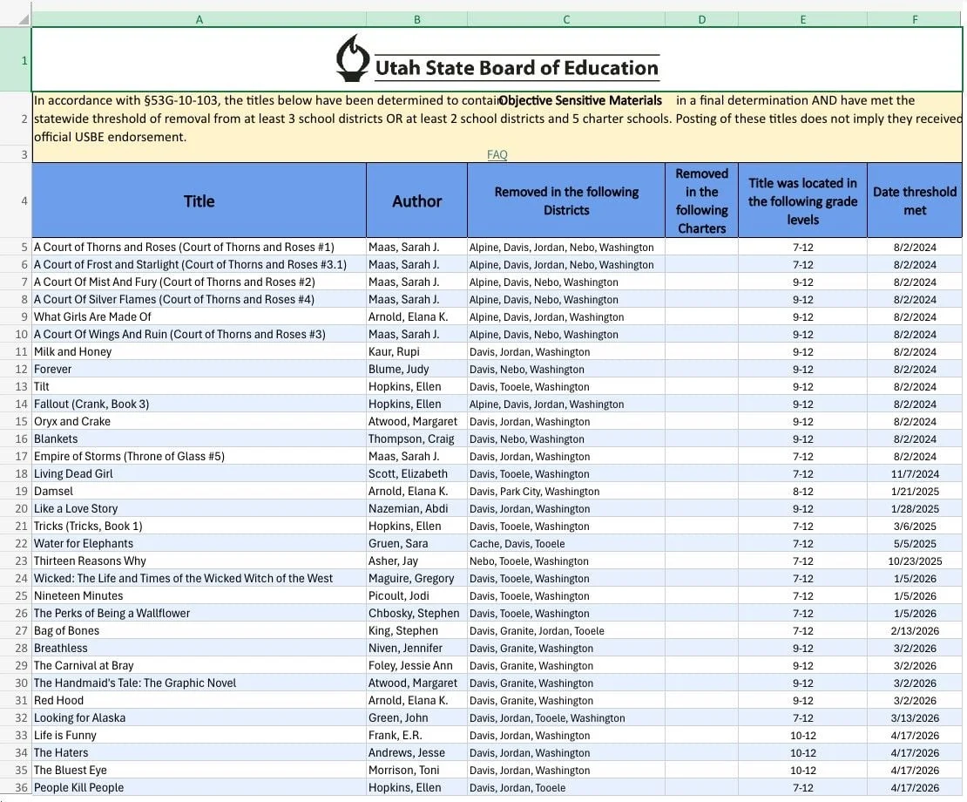Select row 4 header
This screenshot has height=802, width=967.
[16, 200]
